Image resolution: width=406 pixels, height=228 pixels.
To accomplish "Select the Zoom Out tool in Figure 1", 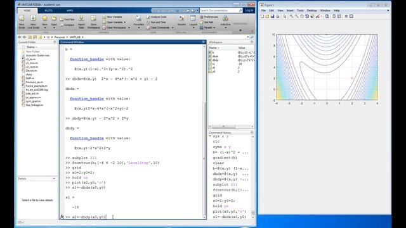I will (296, 16).
